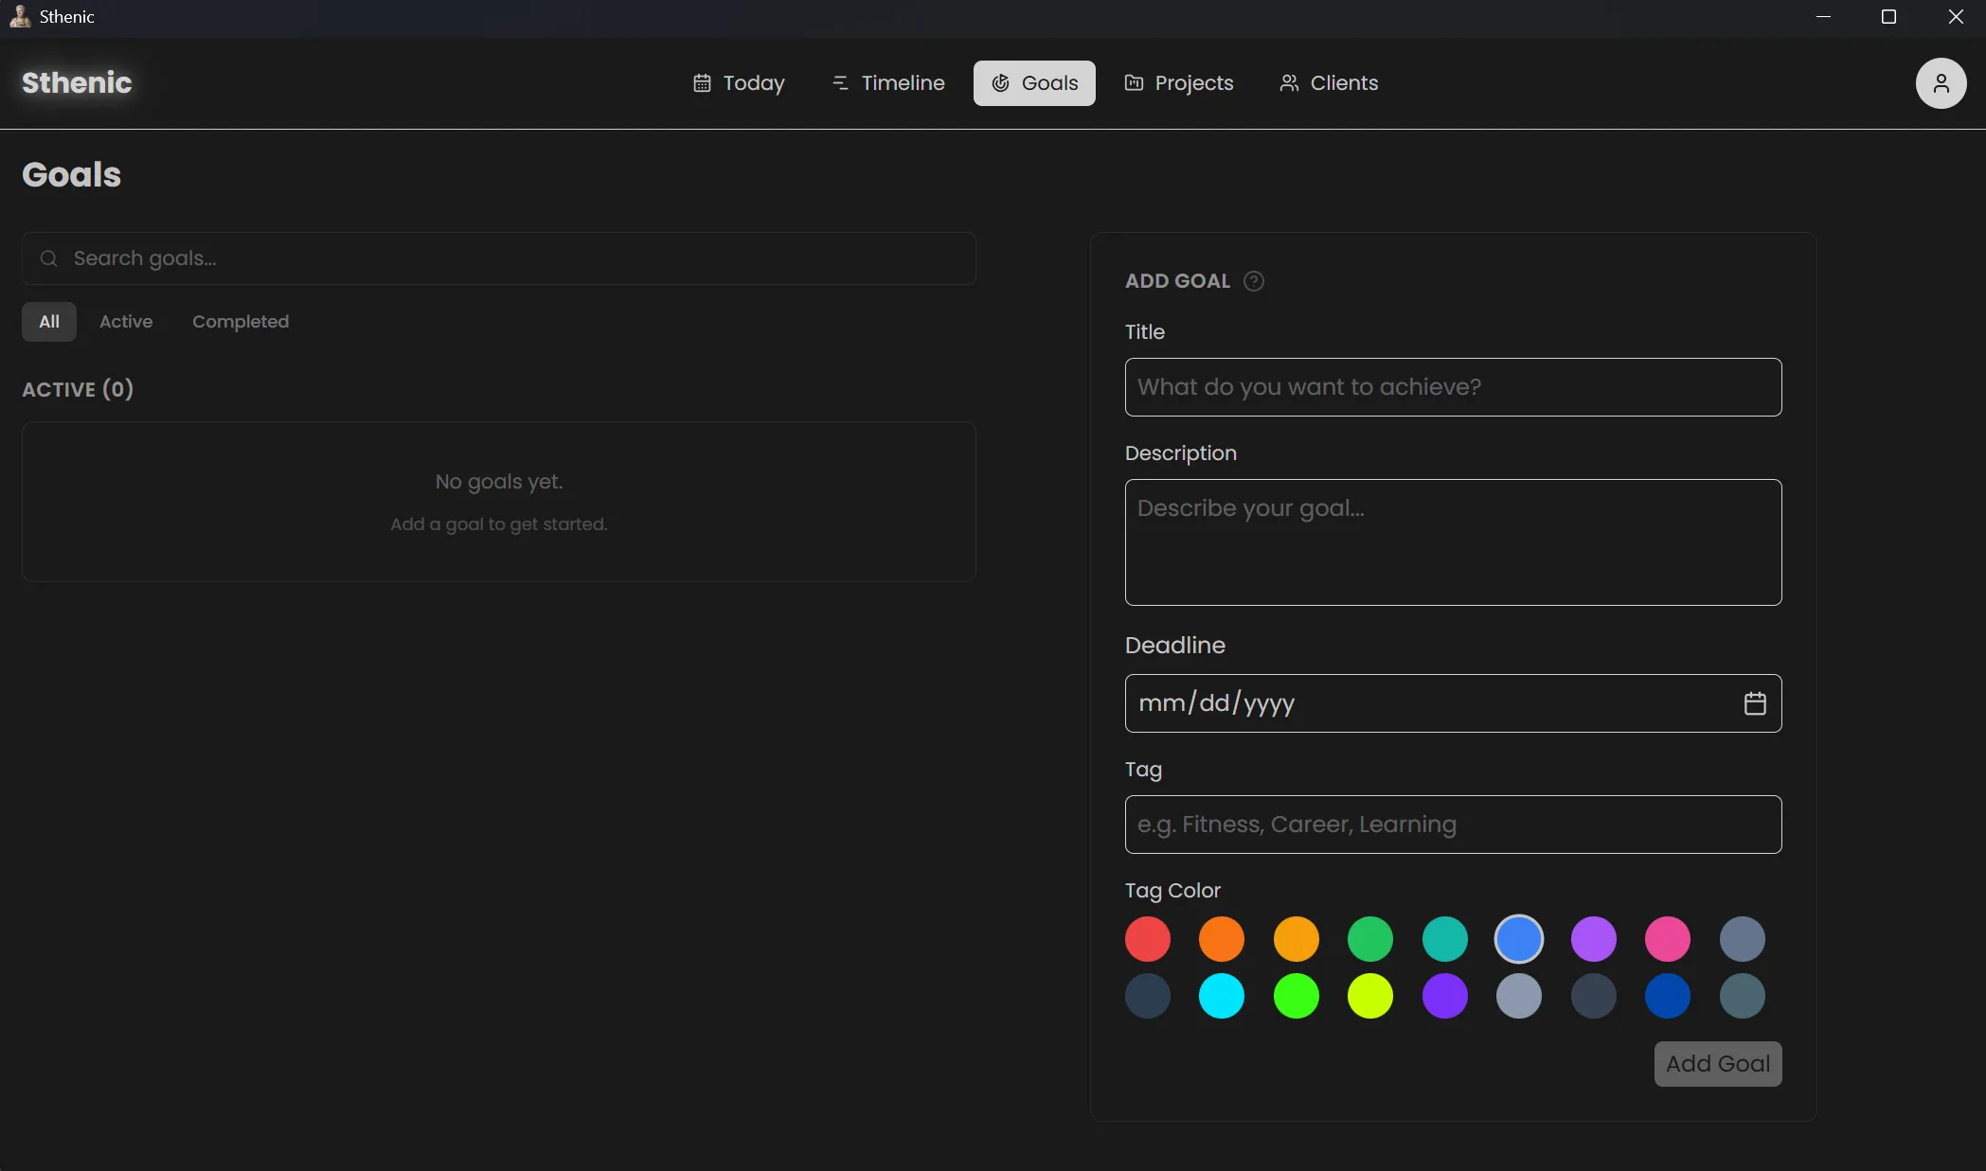Select the teal tag color
The image size is (1986, 1171).
pyautogui.click(x=1445, y=939)
